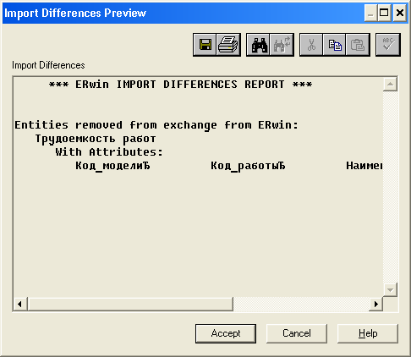Click attribute 'Код_модели'
The image size is (411, 357).
112,166
